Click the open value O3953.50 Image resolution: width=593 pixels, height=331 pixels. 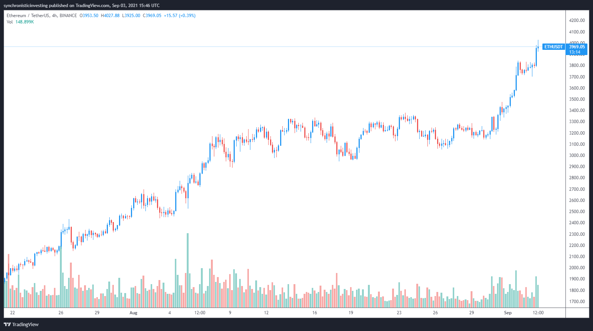point(89,16)
